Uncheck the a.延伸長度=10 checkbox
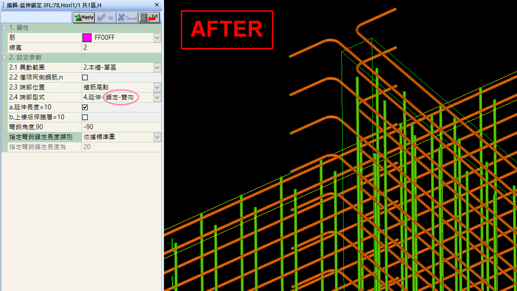517x291 pixels. (85, 107)
